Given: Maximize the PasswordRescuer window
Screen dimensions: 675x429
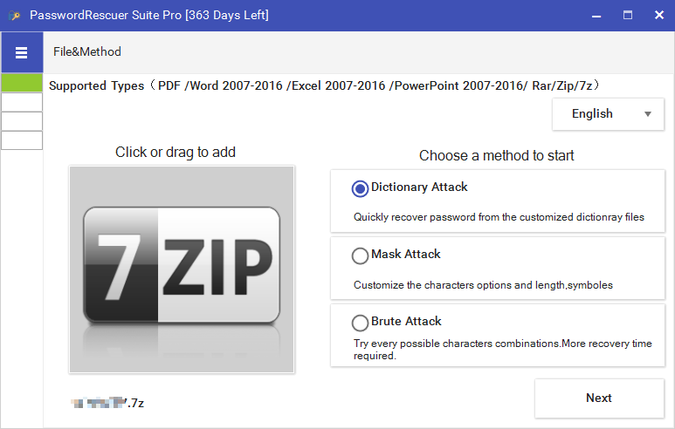Looking at the screenshot, I should pos(628,16).
